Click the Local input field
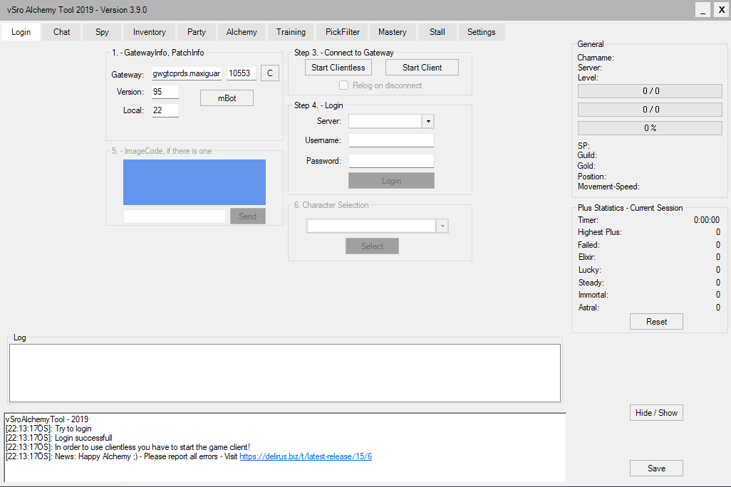 pyautogui.click(x=165, y=110)
